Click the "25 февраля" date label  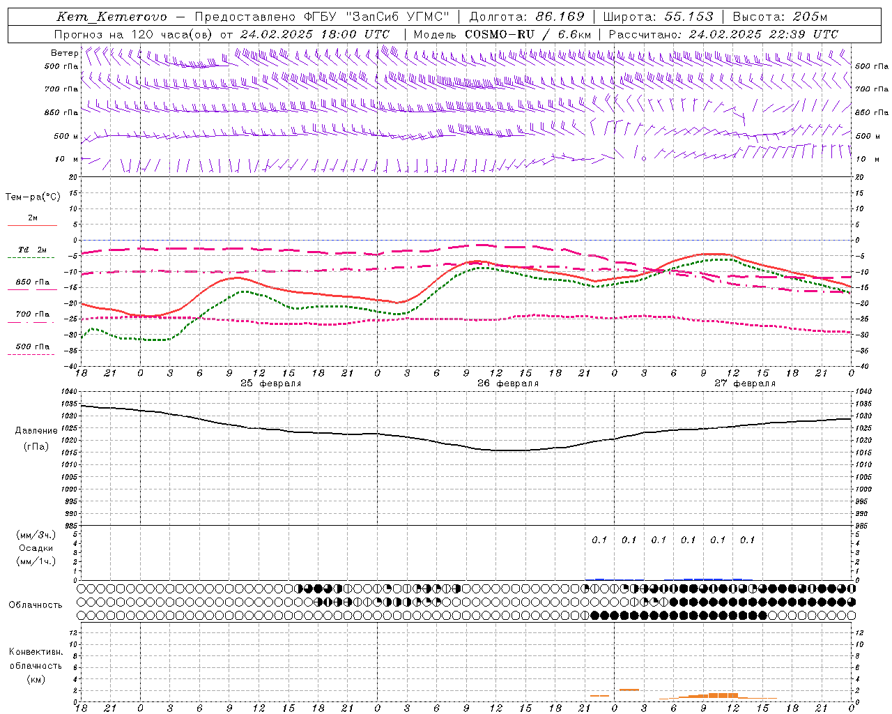tap(271, 383)
